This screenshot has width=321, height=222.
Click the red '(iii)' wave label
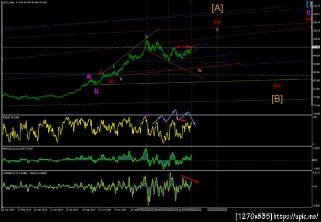click(217, 22)
